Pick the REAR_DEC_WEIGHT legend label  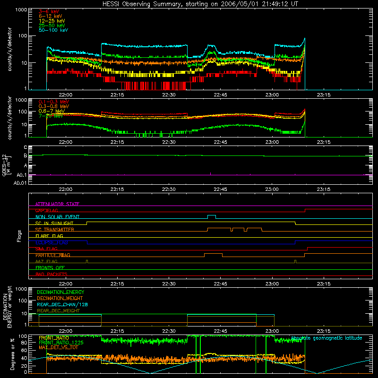pos(58,311)
